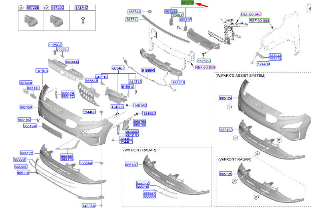Select part label 86519L

tap(33, 88)
